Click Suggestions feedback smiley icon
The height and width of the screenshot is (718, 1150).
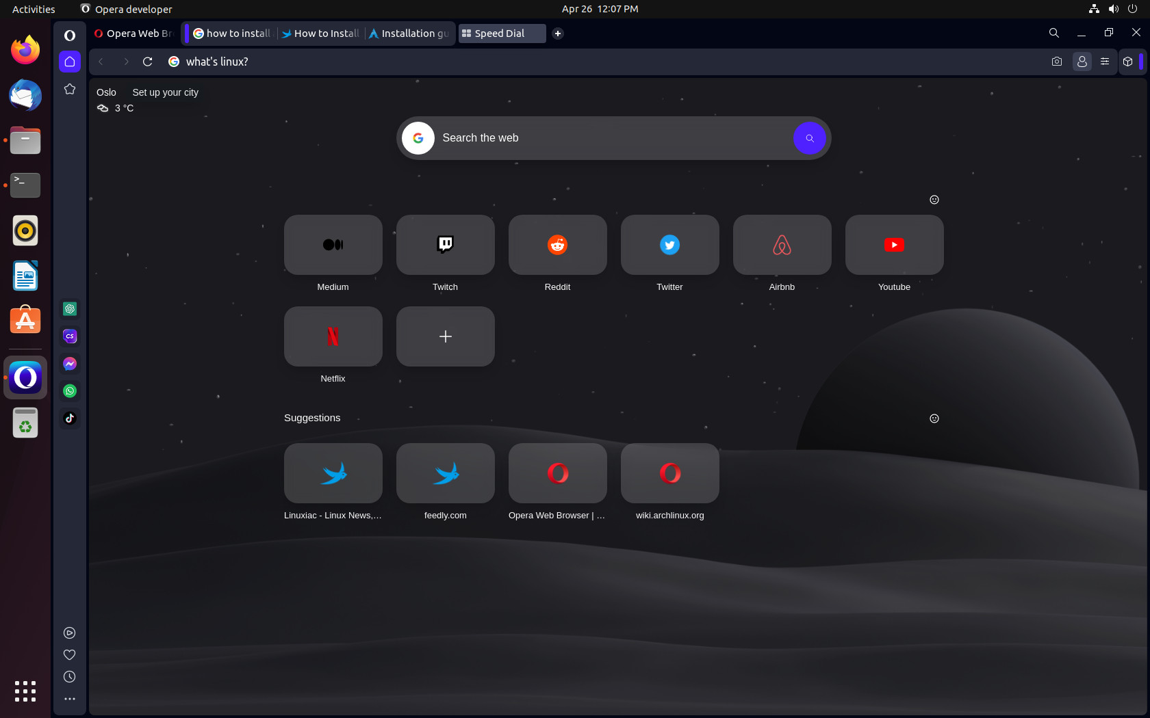click(934, 418)
